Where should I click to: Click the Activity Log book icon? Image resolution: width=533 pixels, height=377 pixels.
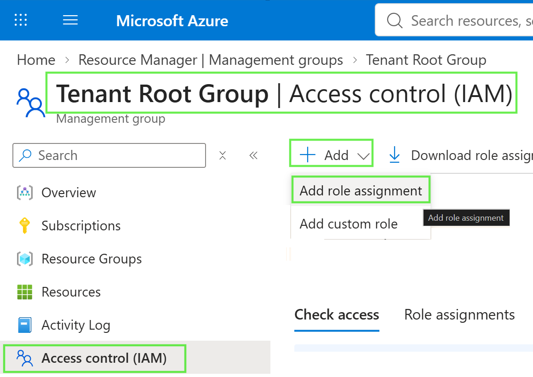coord(24,325)
